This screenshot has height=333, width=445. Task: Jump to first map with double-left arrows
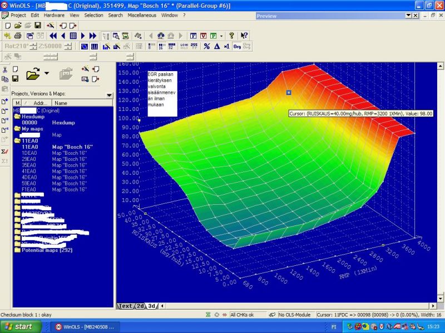click(x=53, y=36)
